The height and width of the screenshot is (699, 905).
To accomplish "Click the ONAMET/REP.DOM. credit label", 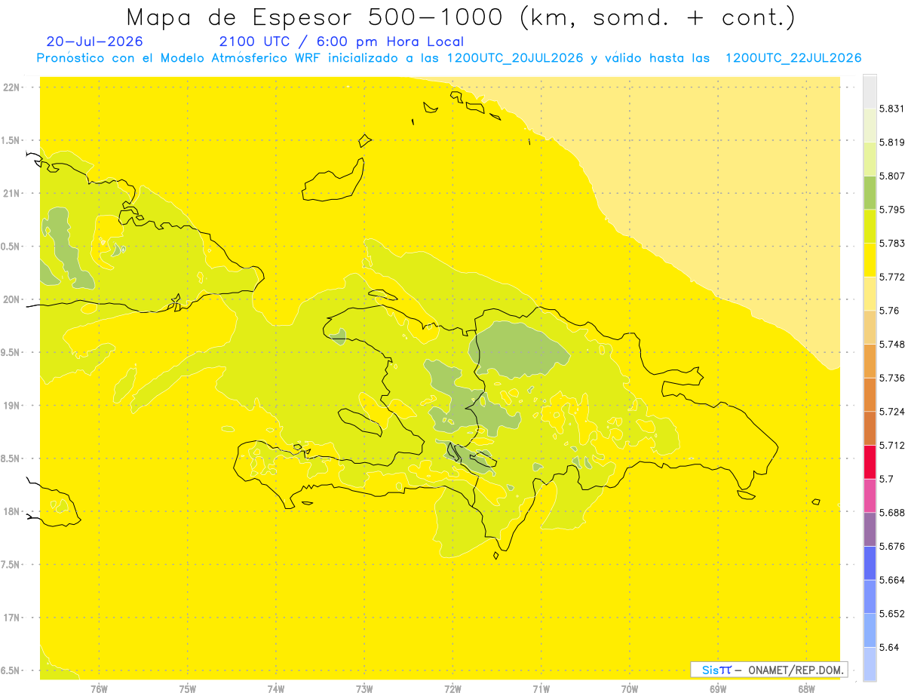I will (x=795, y=670).
